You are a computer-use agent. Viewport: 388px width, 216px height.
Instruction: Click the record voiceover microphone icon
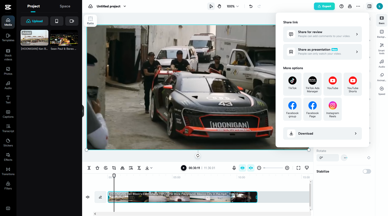[234, 168]
